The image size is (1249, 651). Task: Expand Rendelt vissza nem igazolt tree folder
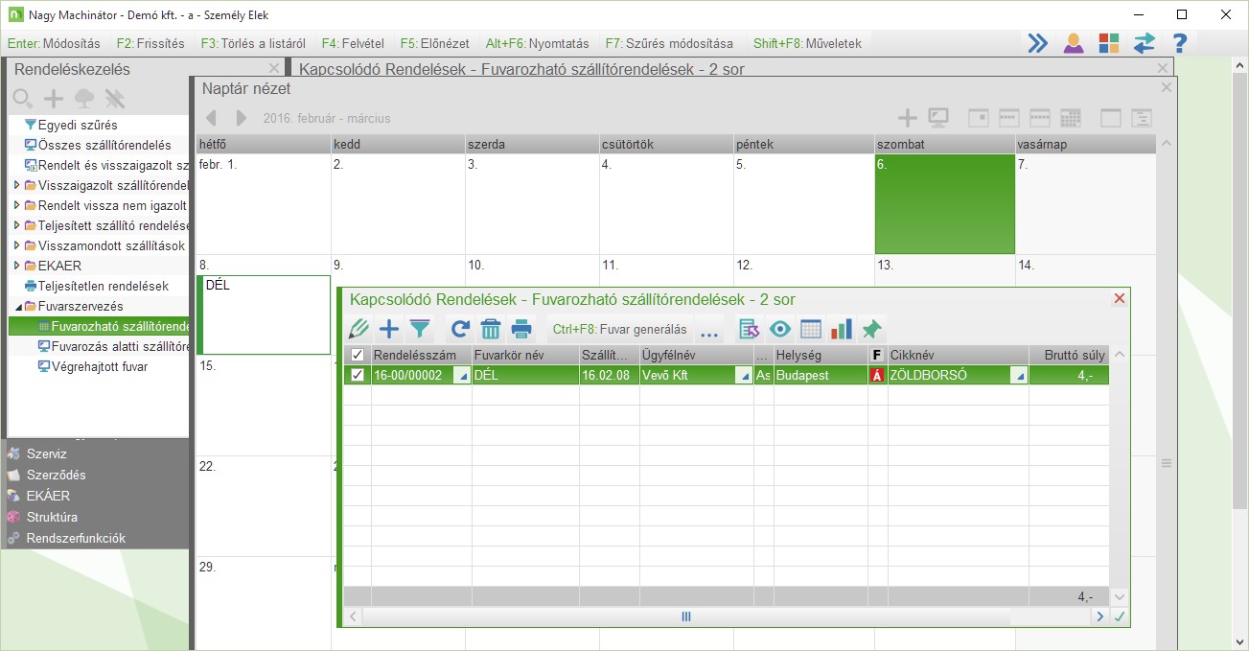click(16, 205)
